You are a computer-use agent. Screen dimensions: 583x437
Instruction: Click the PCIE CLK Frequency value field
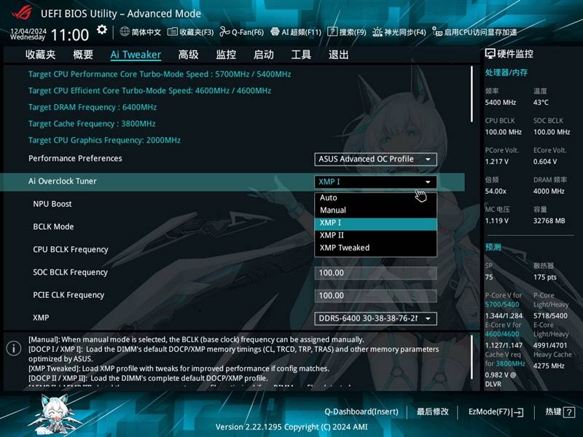pos(375,295)
